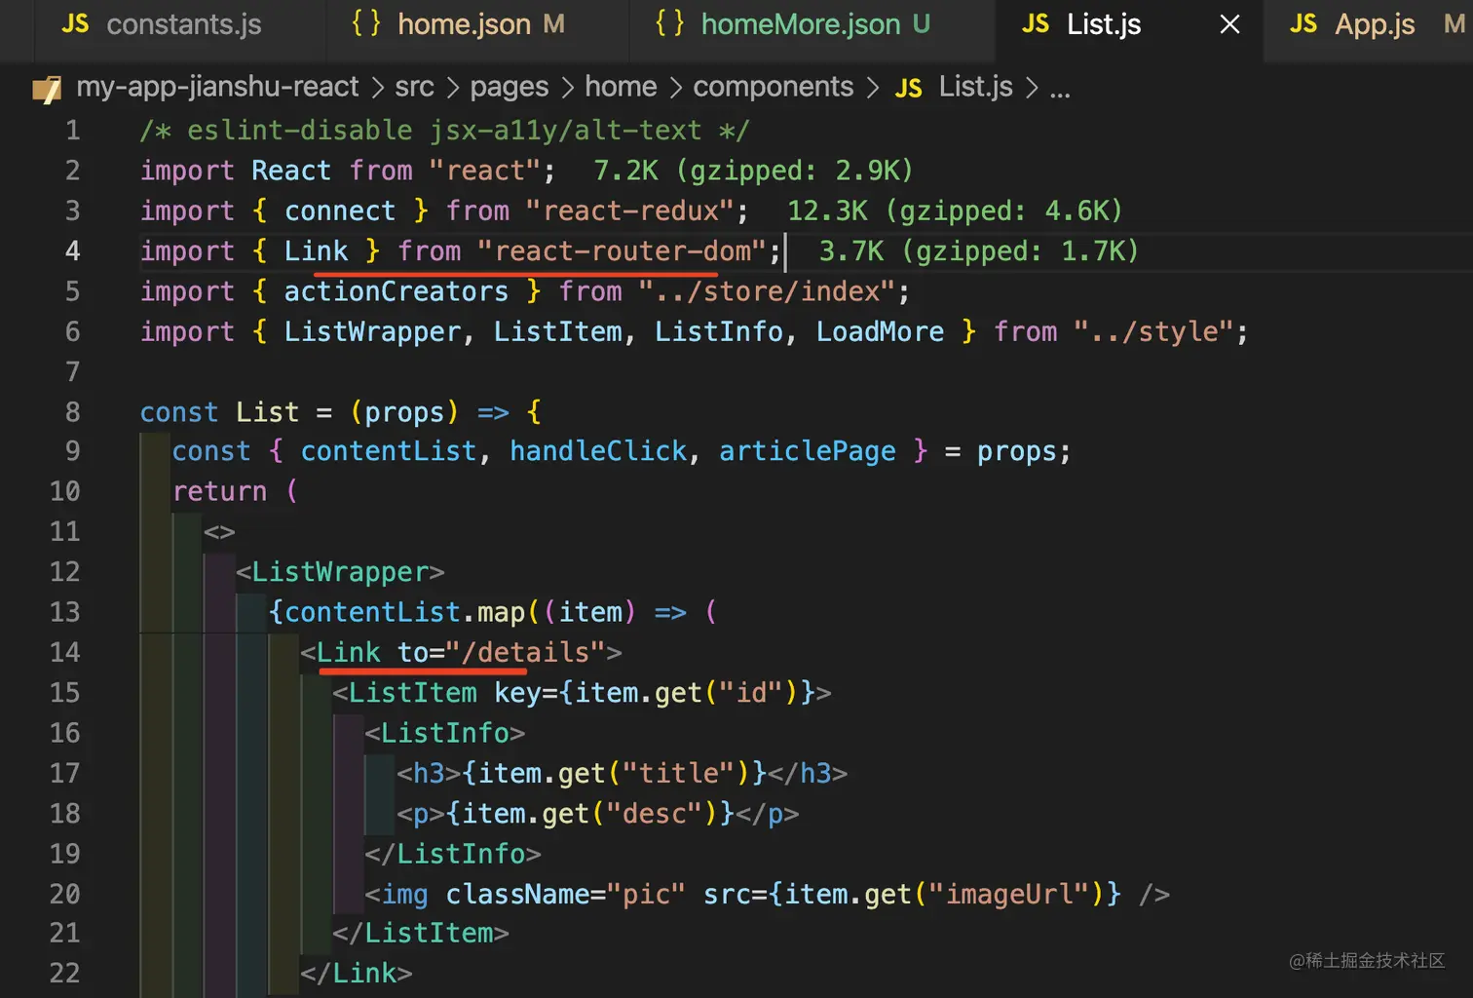The height and width of the screenshot is (998, 1473).
Task: Expand the breadcrumb ellipsis symbol picker
Action: point(1060,90)
